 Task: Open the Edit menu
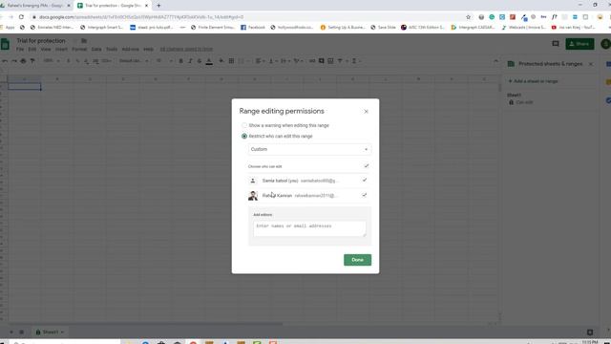click(x=32, y=49)
